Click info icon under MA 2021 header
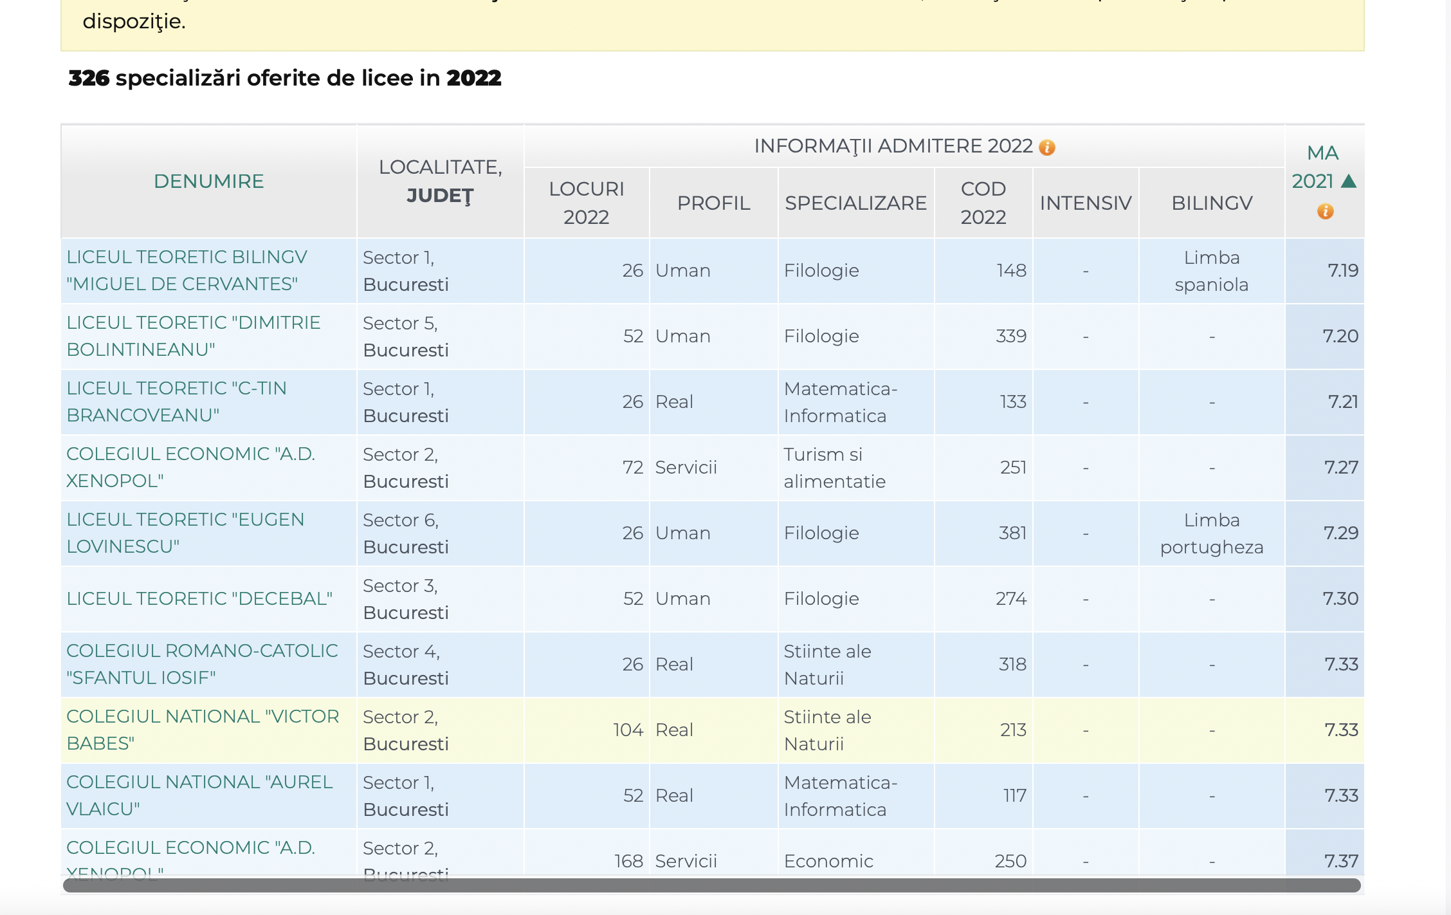Screen dimensions: 1451x915 click(1325, 211)
